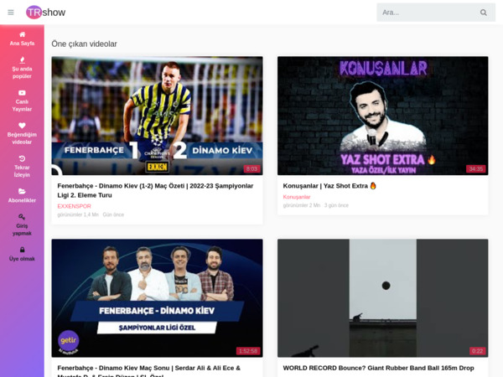The height and width of the screenshot is (377, 503).
Task: Click the Abonelikler folder icon
Action: tap(22, 191)
